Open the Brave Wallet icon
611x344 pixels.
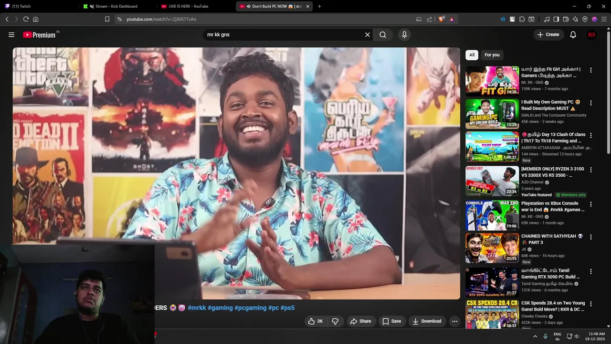(x=566, y=19)
